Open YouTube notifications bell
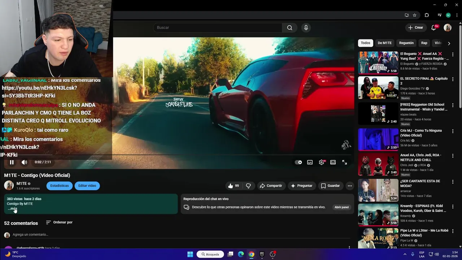Image resolution: width=462 pixels, height=260 pixels. pos(434,28)
